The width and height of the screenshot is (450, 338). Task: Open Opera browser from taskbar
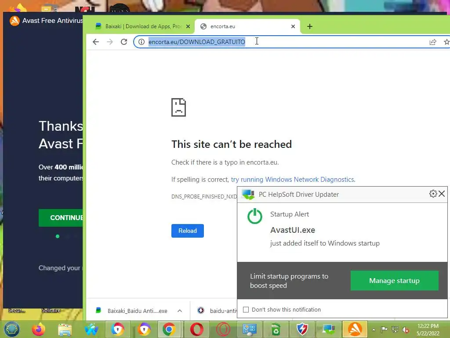pos(196,329)
